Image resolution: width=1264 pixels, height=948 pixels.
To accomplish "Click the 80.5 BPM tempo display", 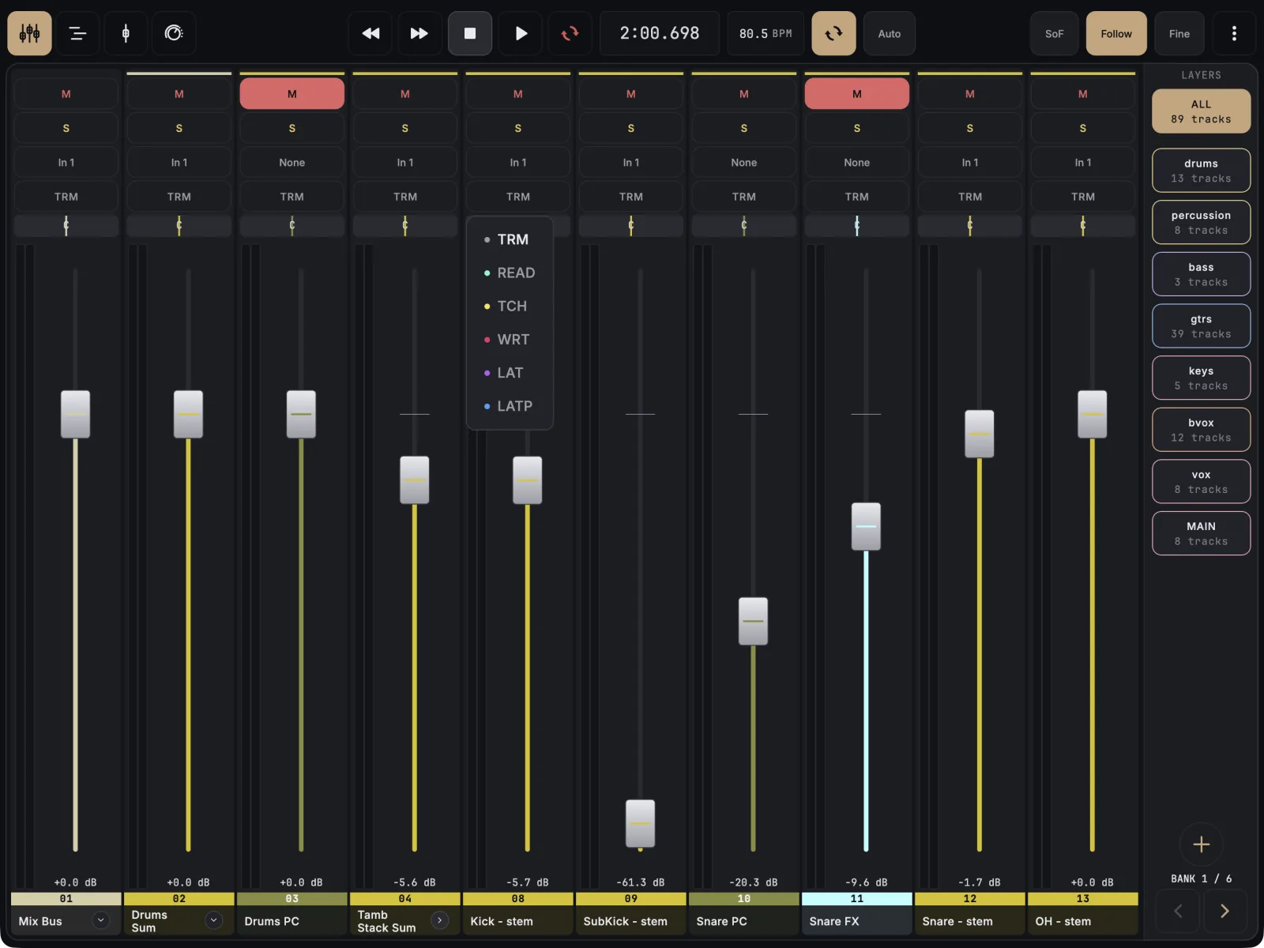I will click(x=766, y=33).
